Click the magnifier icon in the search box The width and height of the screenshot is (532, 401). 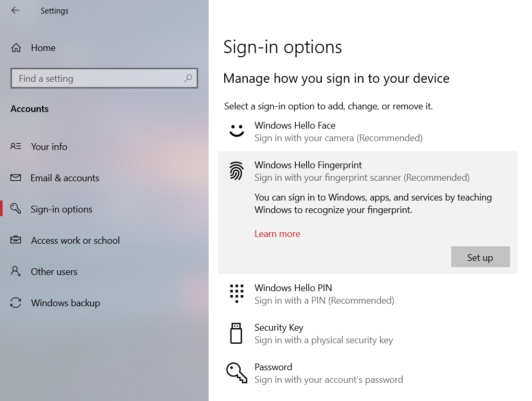click(x=188, y=78)
